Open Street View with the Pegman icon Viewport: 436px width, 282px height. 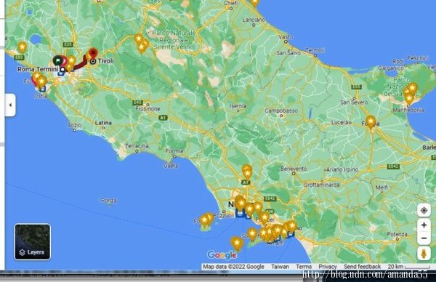(424, 254)
